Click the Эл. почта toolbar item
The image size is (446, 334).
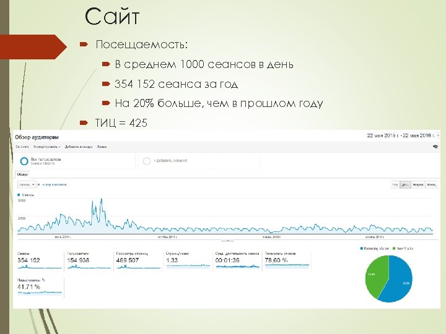pos(22,147)
